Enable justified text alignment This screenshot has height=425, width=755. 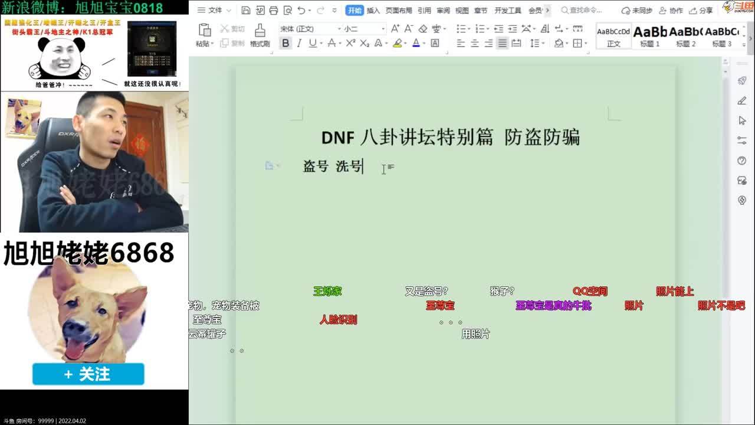pyautogui.click(x=502, y=43)
